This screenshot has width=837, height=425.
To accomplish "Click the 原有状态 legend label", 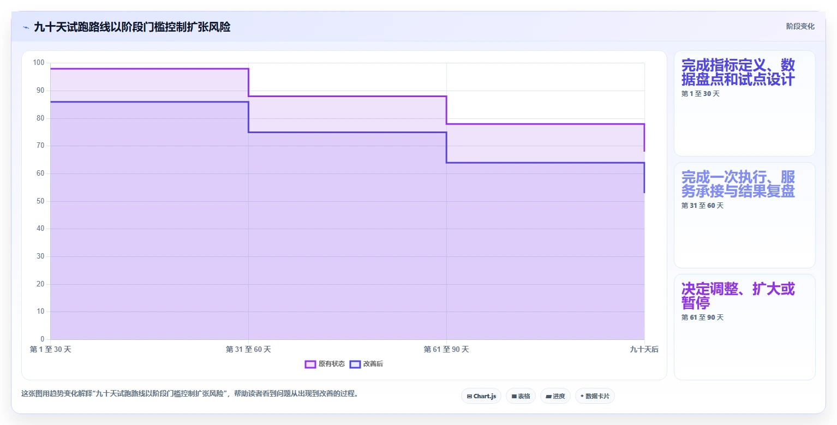I will (332, 364).
